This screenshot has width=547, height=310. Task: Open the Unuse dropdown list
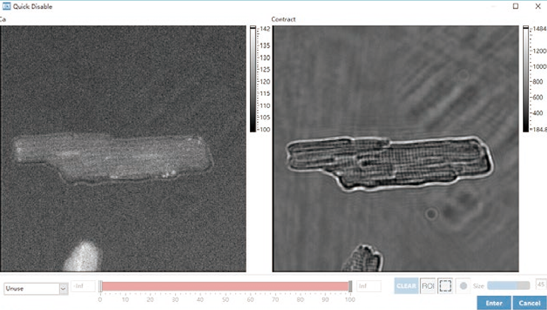(x=36, y=289)
